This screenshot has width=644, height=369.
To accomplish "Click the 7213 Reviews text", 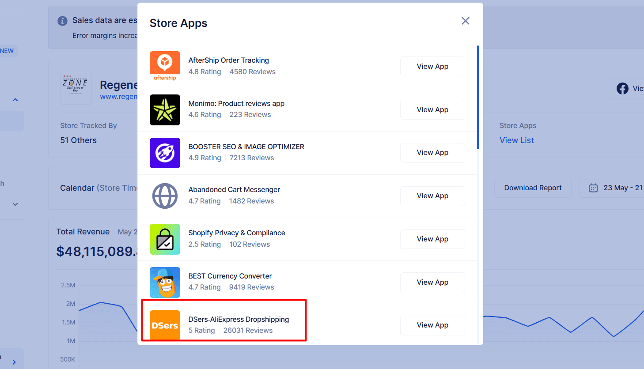I will click(x=252, y=158).
